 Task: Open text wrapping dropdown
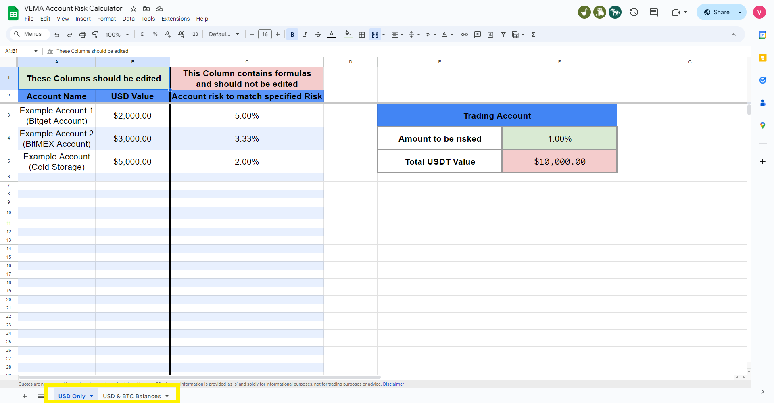(x=431, y=35)
